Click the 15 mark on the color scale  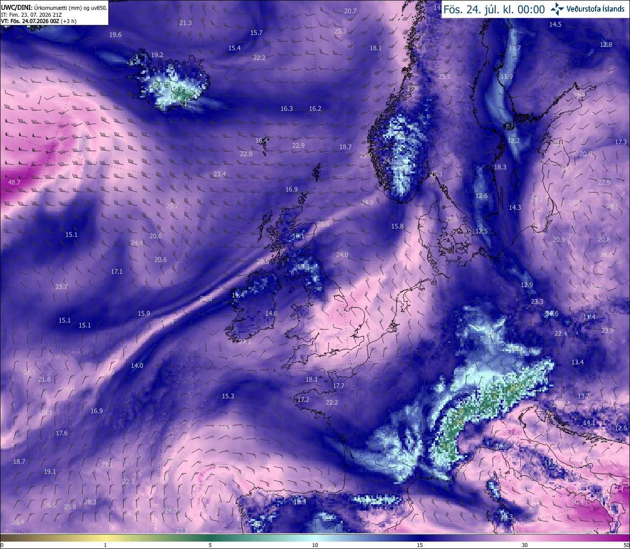click(420, 545)
